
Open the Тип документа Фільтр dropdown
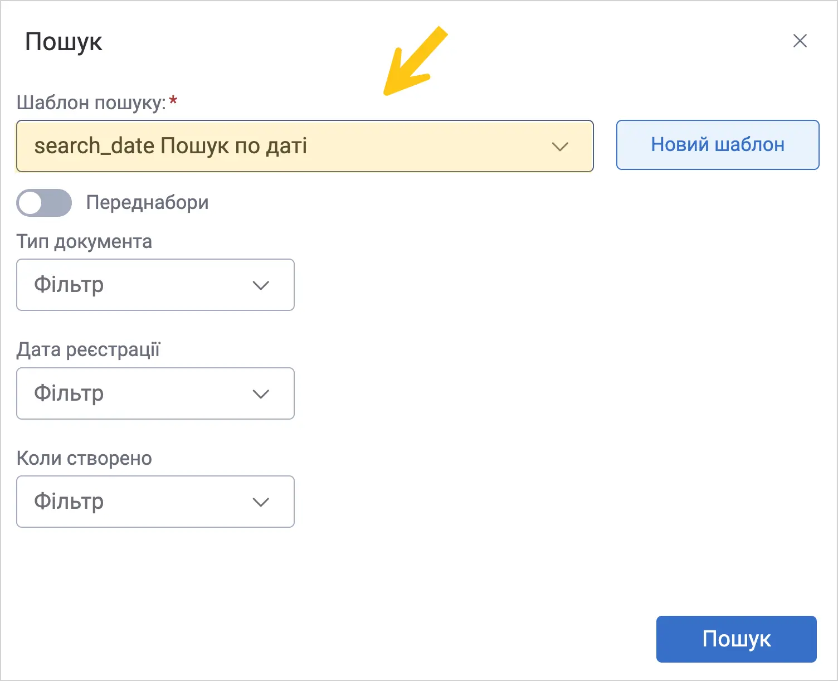155,285
